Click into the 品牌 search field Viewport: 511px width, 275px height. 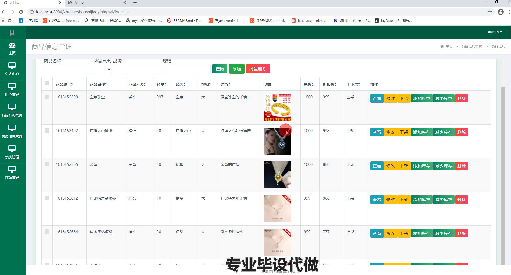click(x=137, y=69)
